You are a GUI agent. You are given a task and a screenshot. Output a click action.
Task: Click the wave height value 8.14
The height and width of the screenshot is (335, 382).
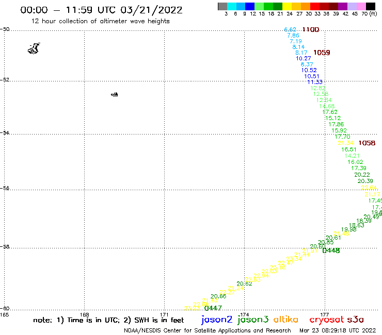(299, 47)
